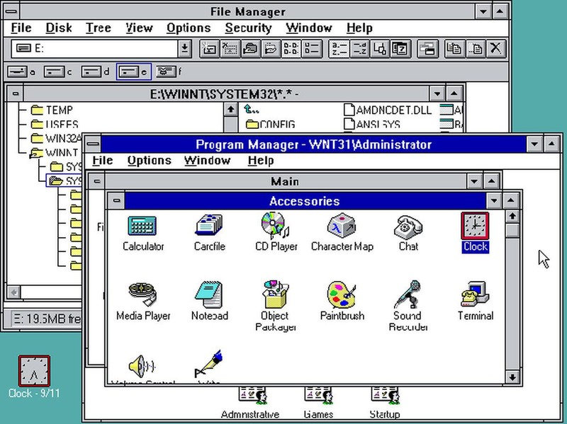Screen dimensions: 567x424
Task: Open the Options menu in Program Manager
Action: (148, 160)
